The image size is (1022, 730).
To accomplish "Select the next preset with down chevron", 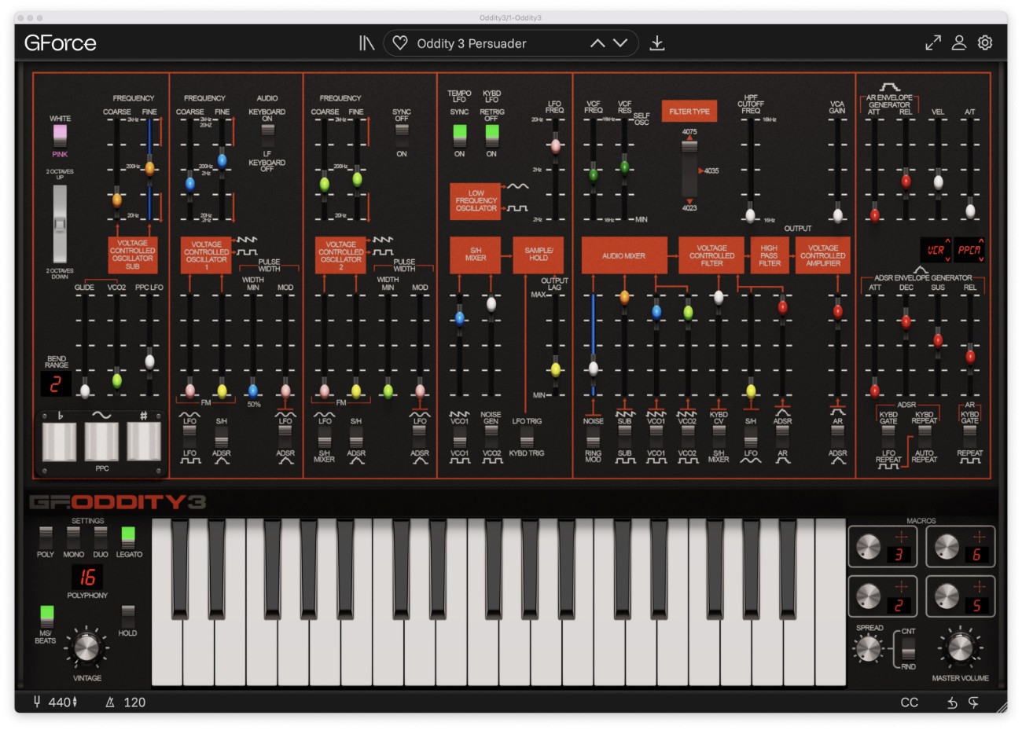I will click(620, 43).
